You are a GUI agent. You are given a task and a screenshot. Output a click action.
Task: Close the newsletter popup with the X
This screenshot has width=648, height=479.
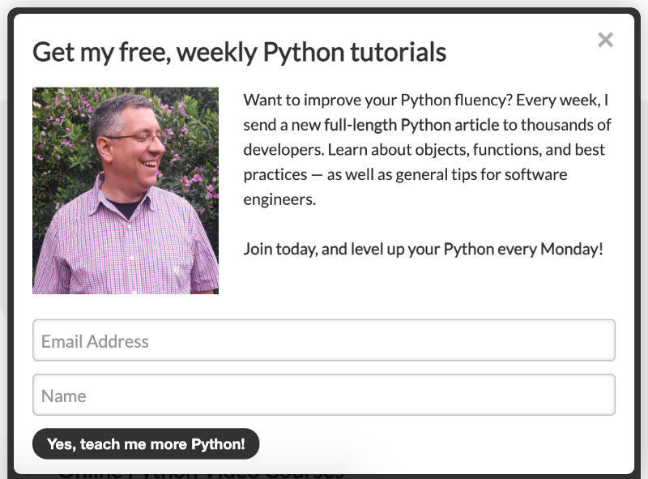click(605, 41)
